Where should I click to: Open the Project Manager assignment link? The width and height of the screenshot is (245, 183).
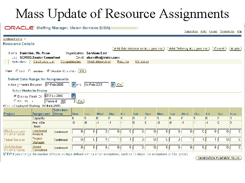pyautogui.click(x=38, y=140)
